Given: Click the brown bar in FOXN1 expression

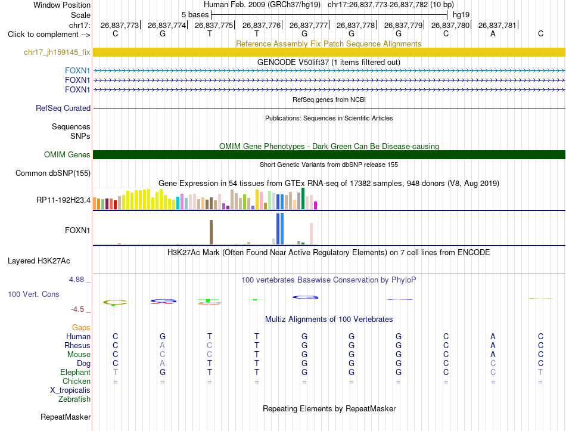Looking at the screenshot, I should [x=211, y=232].
